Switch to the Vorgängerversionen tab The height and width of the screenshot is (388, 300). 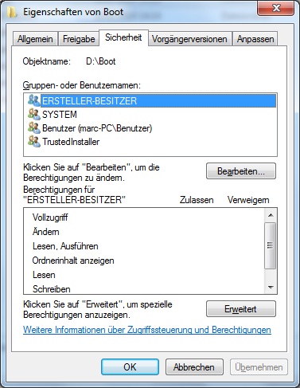pos(189,39)
